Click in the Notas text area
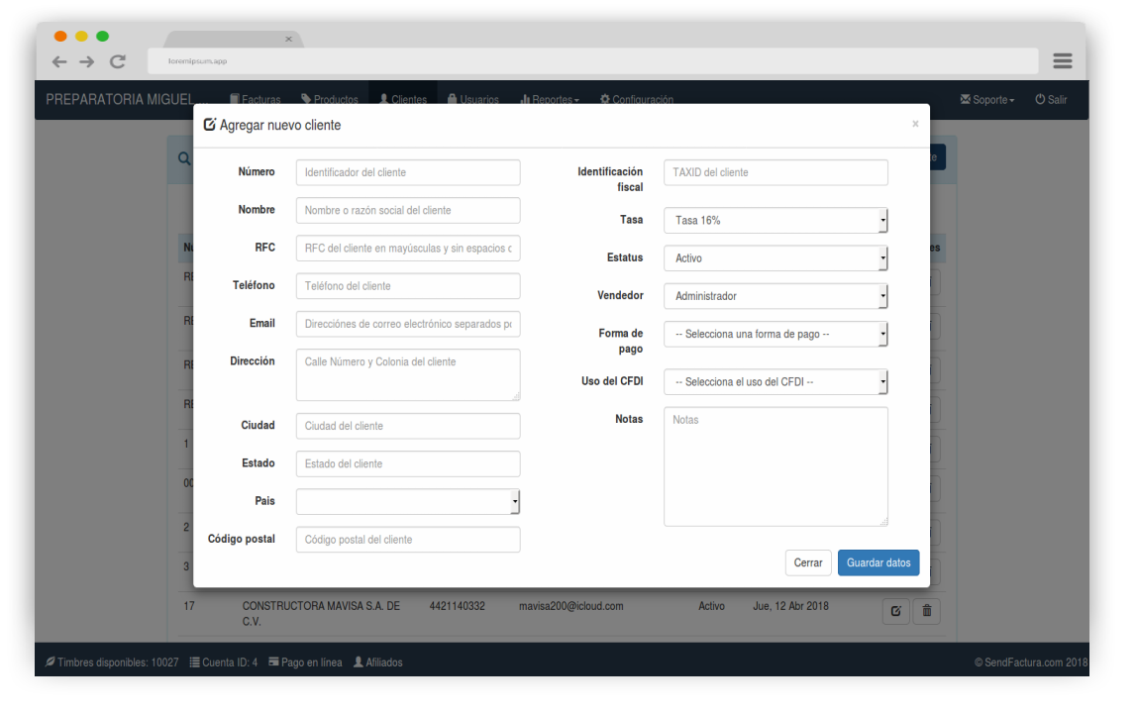The image size is (1137, 713). (775, 466)
